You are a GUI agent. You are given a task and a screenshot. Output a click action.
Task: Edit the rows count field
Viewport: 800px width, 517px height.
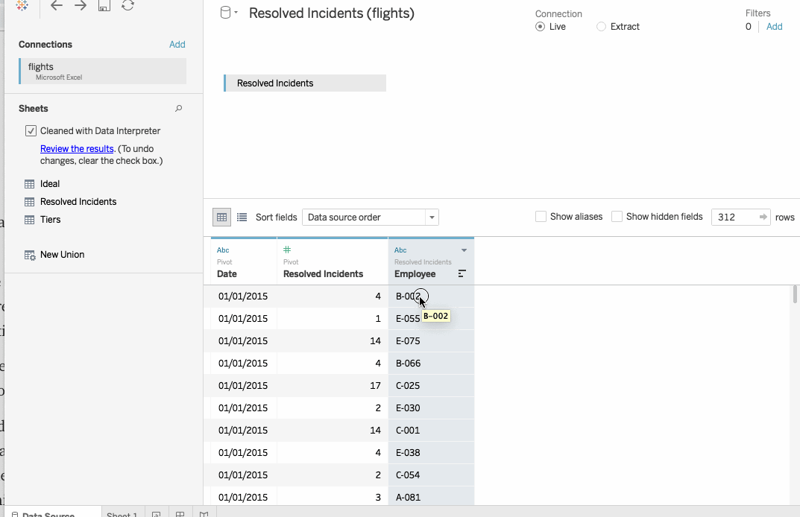click(734, 218)
